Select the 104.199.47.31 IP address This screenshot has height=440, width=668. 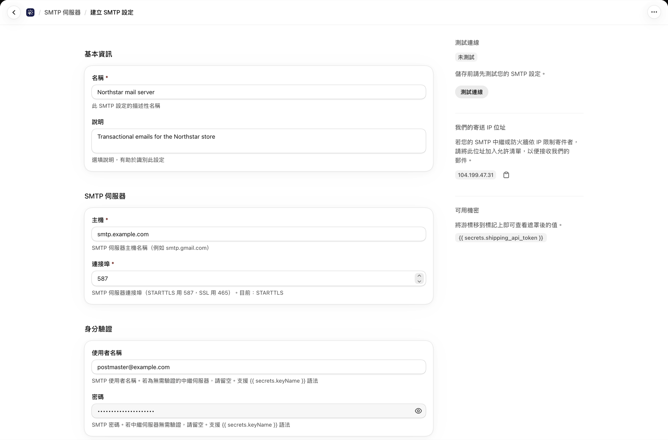[476, 175]
